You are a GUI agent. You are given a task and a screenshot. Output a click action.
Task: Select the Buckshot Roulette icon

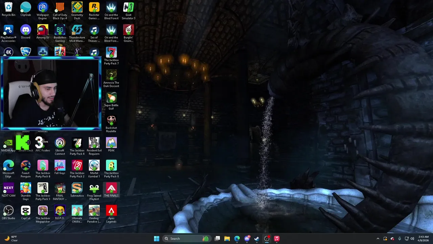[111, 124]
